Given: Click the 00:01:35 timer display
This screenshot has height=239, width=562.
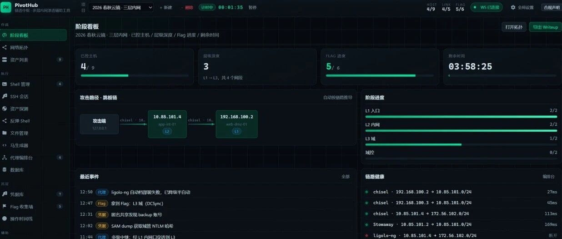Looking at the screenshot, I should [231, 8].
